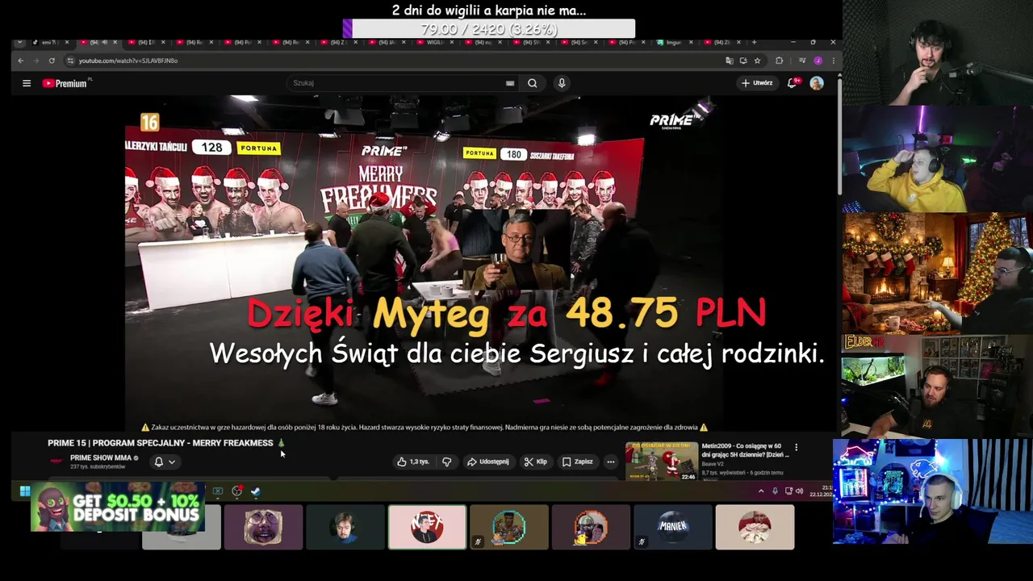Open the browser extensions puzzle icon
This screenshot has width=1033, height=581.
coord(779,61)
